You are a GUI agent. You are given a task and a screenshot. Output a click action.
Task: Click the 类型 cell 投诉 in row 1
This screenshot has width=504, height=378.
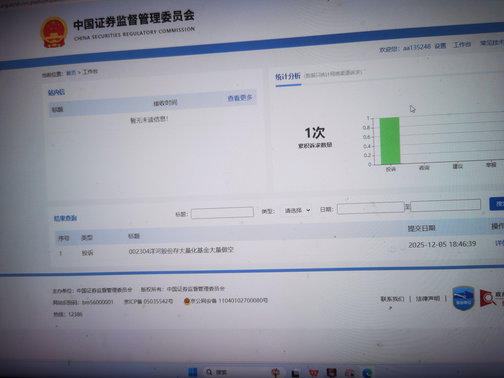88,253
